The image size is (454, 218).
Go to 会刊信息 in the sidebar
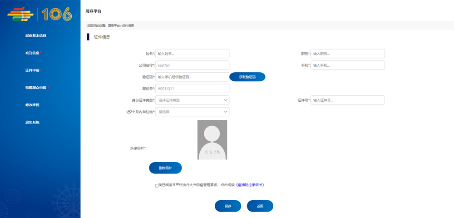click(33, 53)
